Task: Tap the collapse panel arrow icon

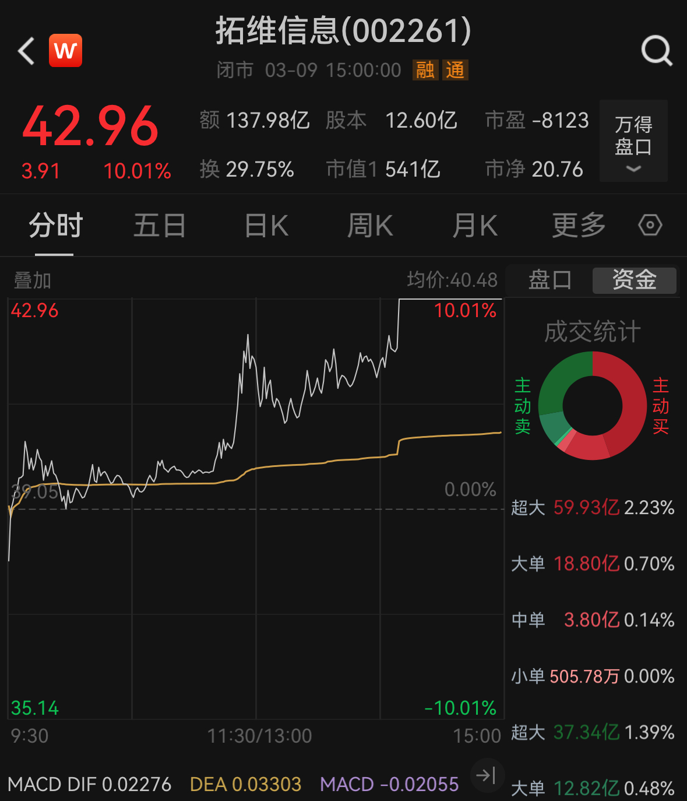Action: point(486,775)
